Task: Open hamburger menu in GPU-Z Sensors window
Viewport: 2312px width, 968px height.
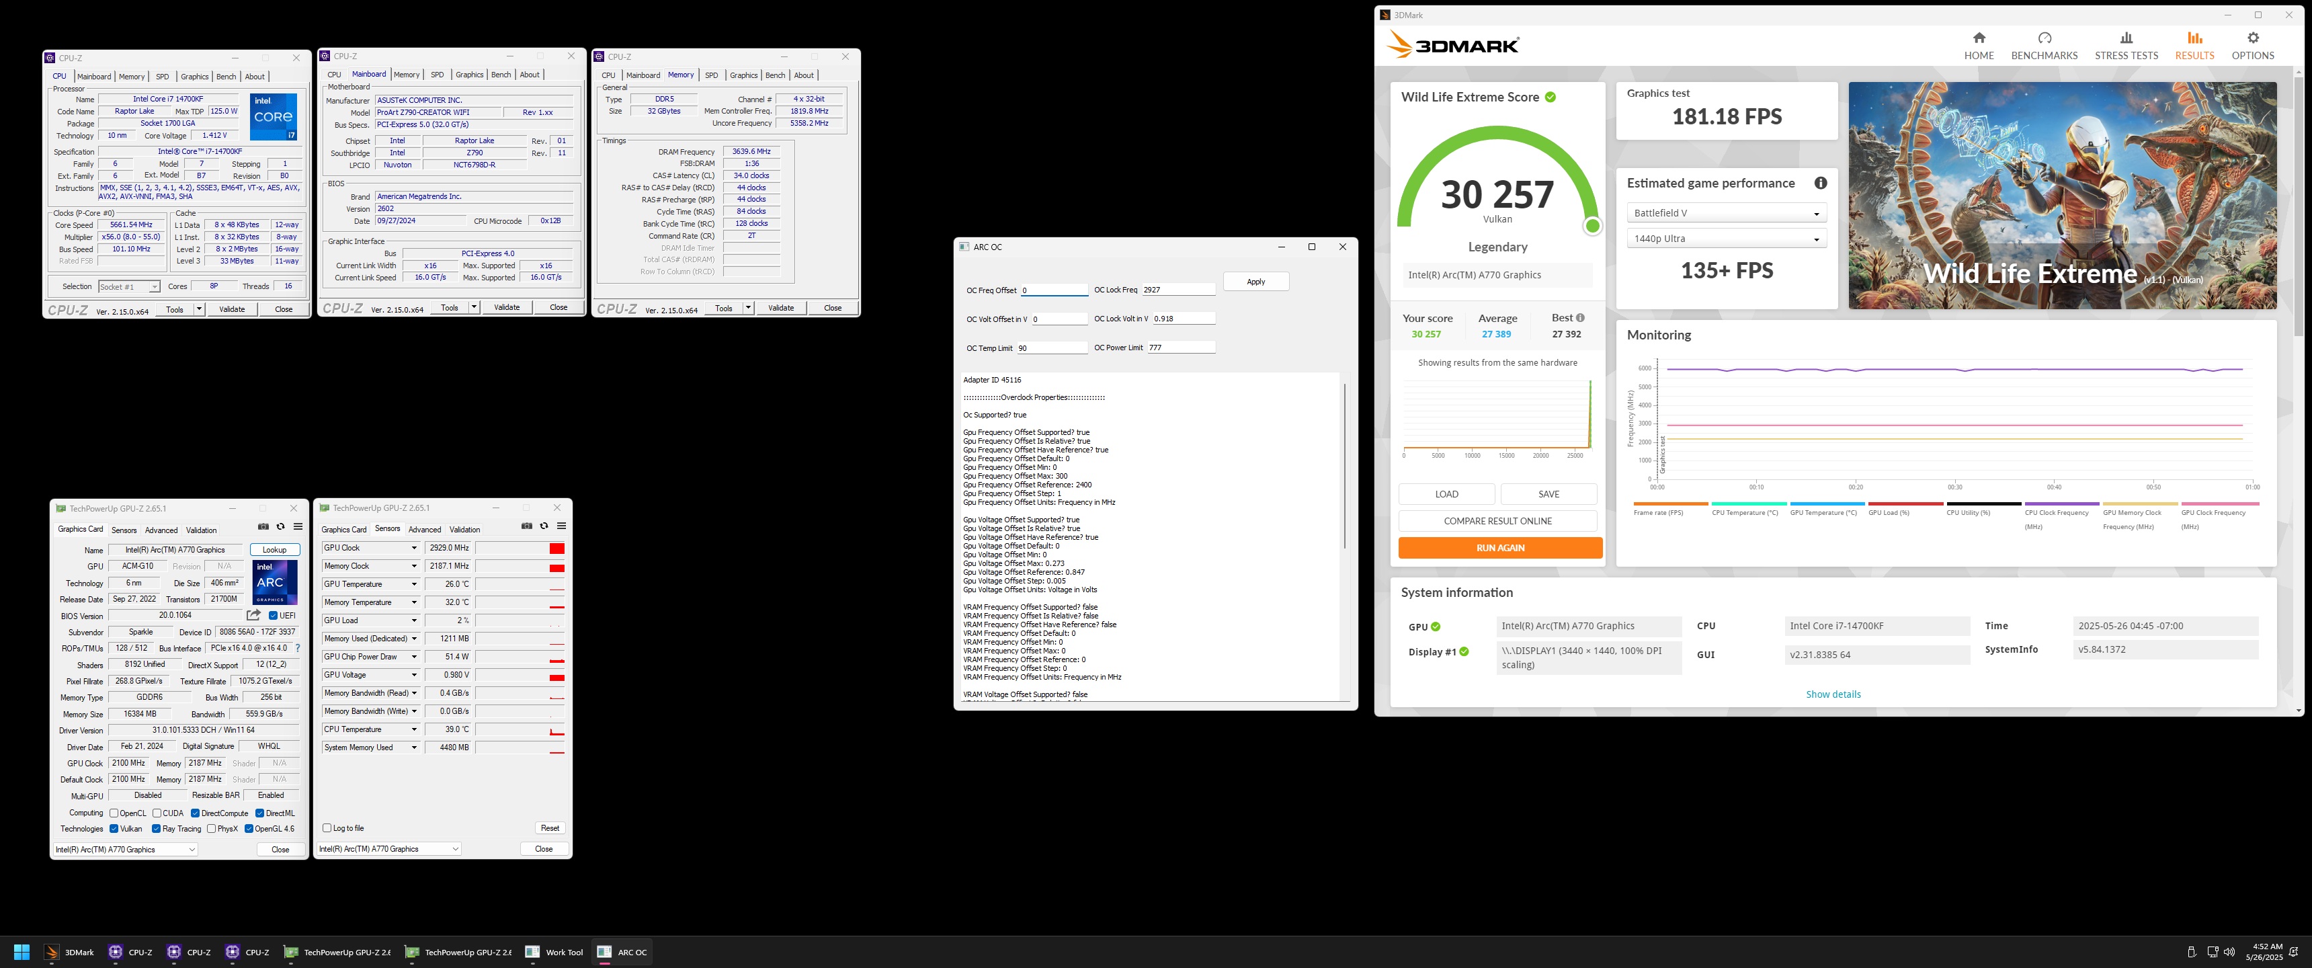Action: (x=562, y=526)
